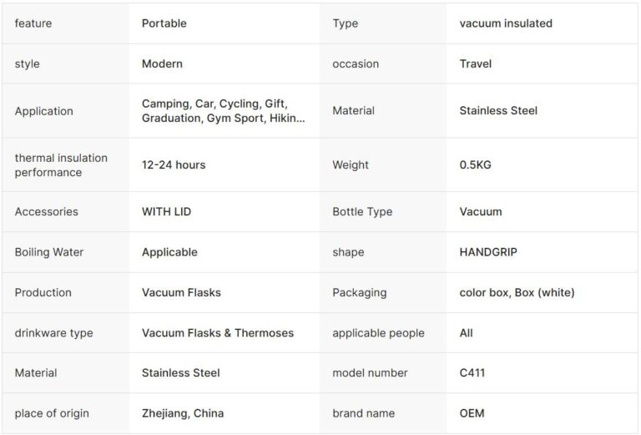Click the 'All' applicable people value
This screenshot has height=435, width=641.
click(x=466, y=332)
